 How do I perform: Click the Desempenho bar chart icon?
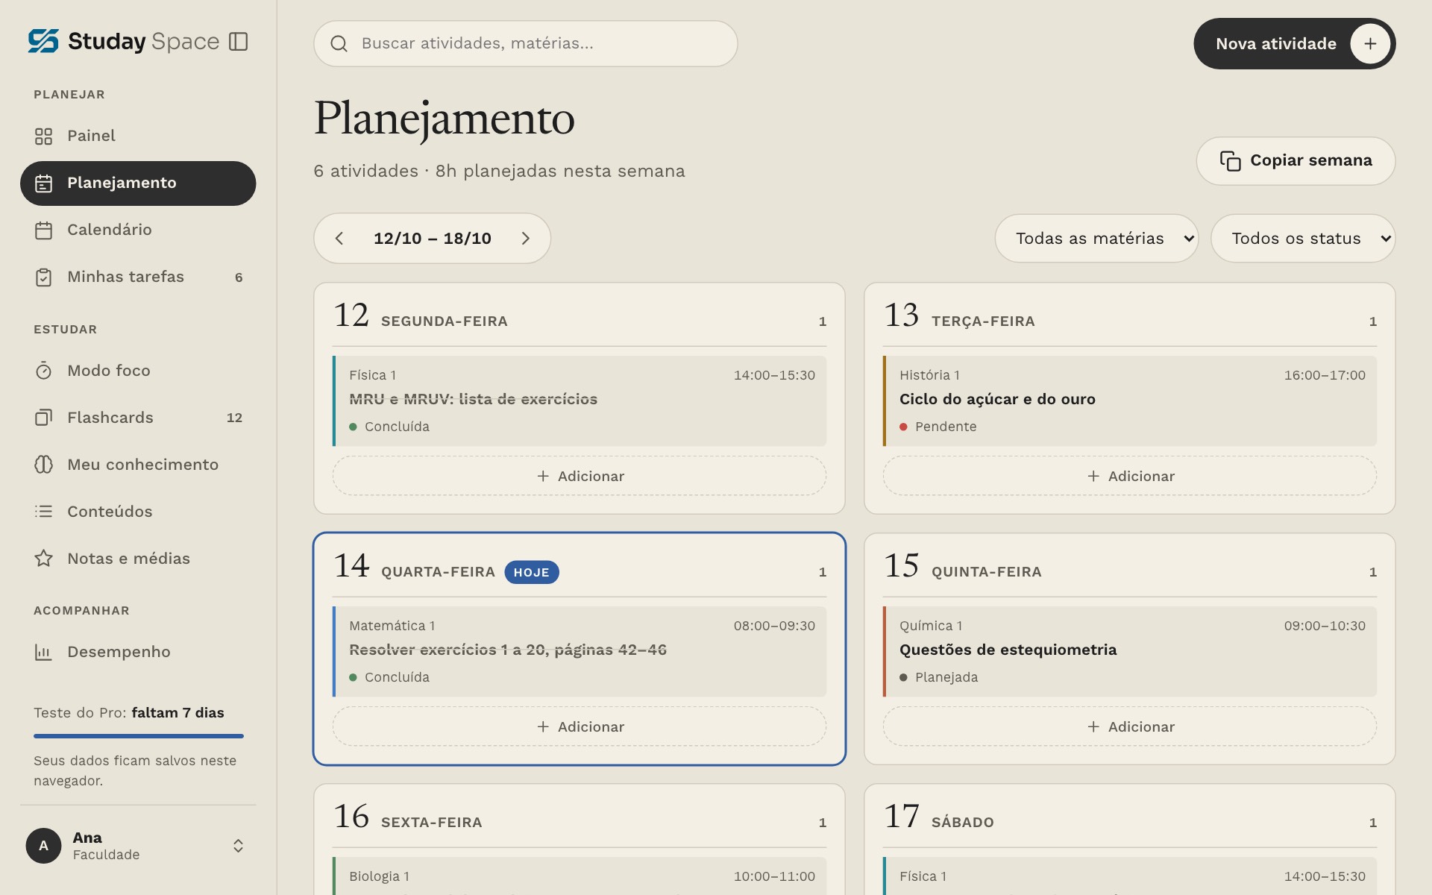43,652
